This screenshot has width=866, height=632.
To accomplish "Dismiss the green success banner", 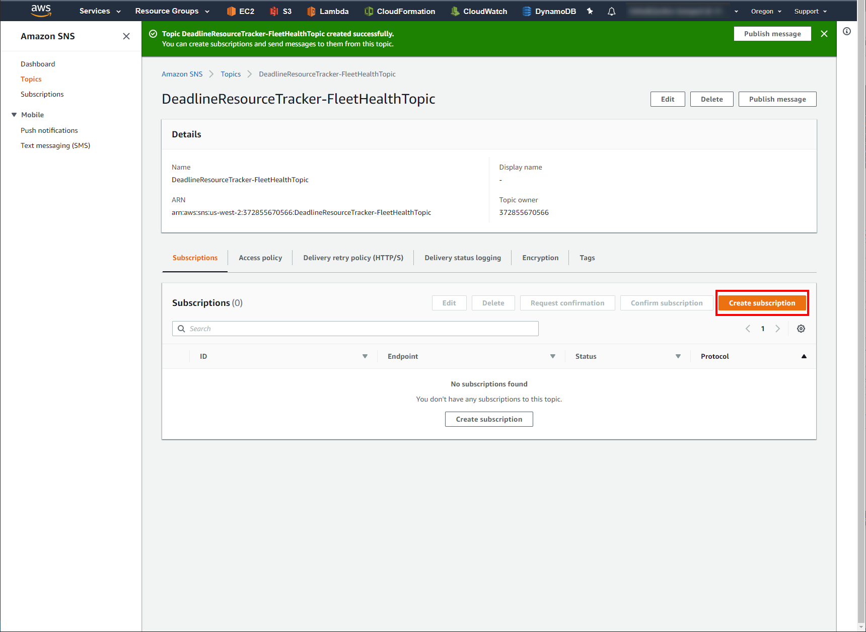I will click(824, 34).
